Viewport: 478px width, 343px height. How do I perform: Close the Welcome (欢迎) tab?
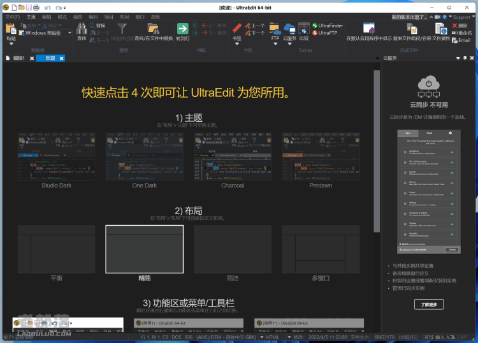[62, 58]
